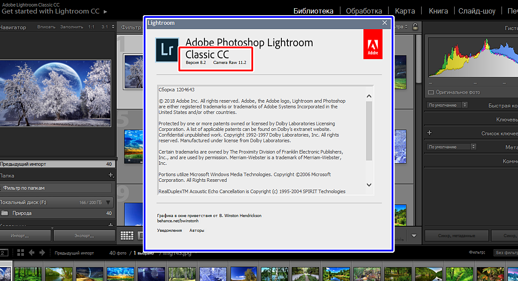The width and height of the screenshot is (518, 281).
Task: Close the Lightroom about dialog
Action: pos(385,23)
